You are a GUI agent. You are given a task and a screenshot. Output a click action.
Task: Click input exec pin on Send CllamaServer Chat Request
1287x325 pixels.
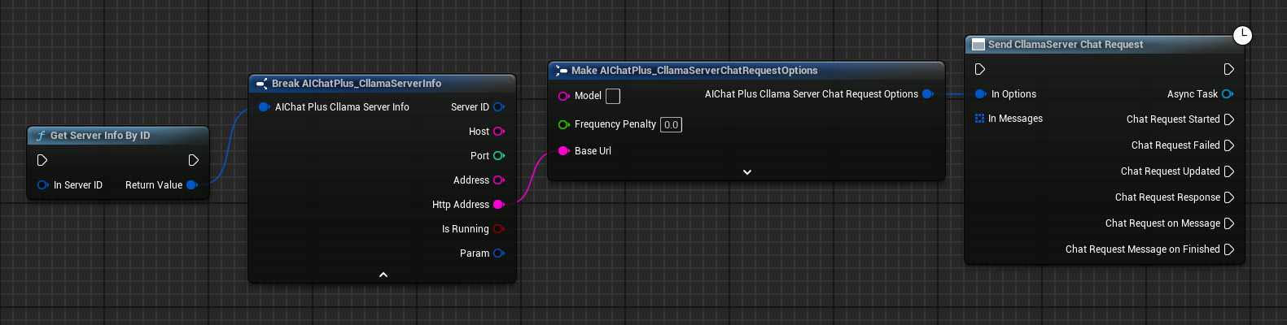pyautogui.click(x=980, y=69)
